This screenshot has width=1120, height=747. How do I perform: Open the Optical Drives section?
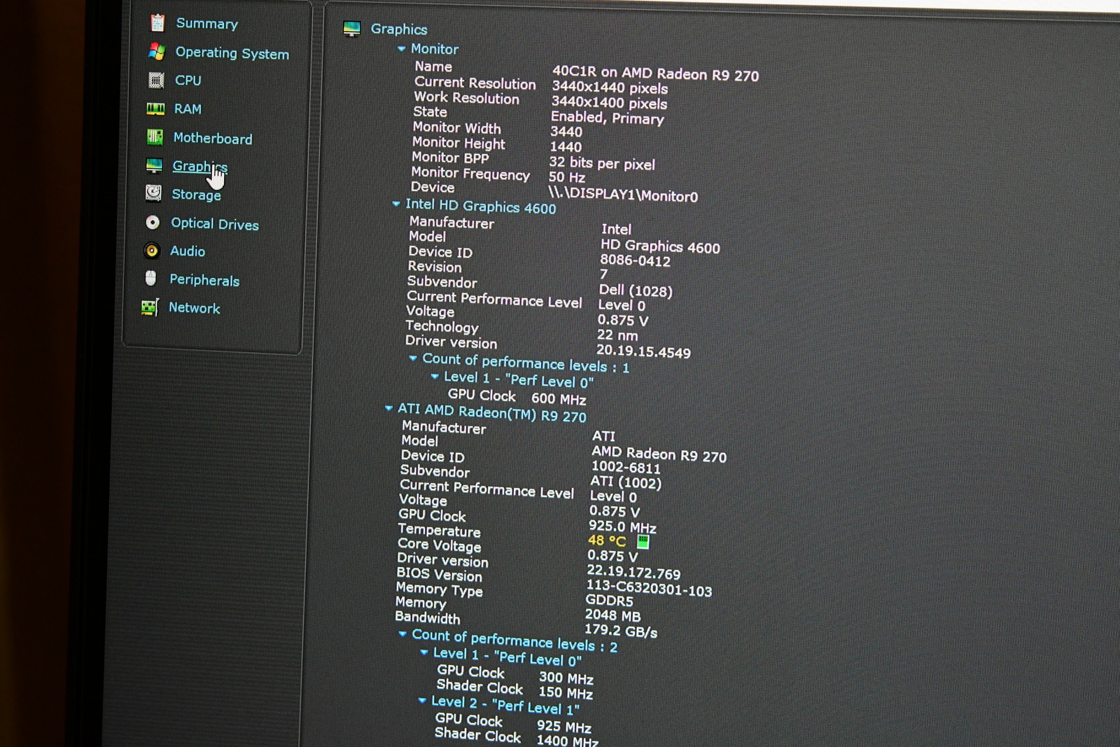point(215,224)
